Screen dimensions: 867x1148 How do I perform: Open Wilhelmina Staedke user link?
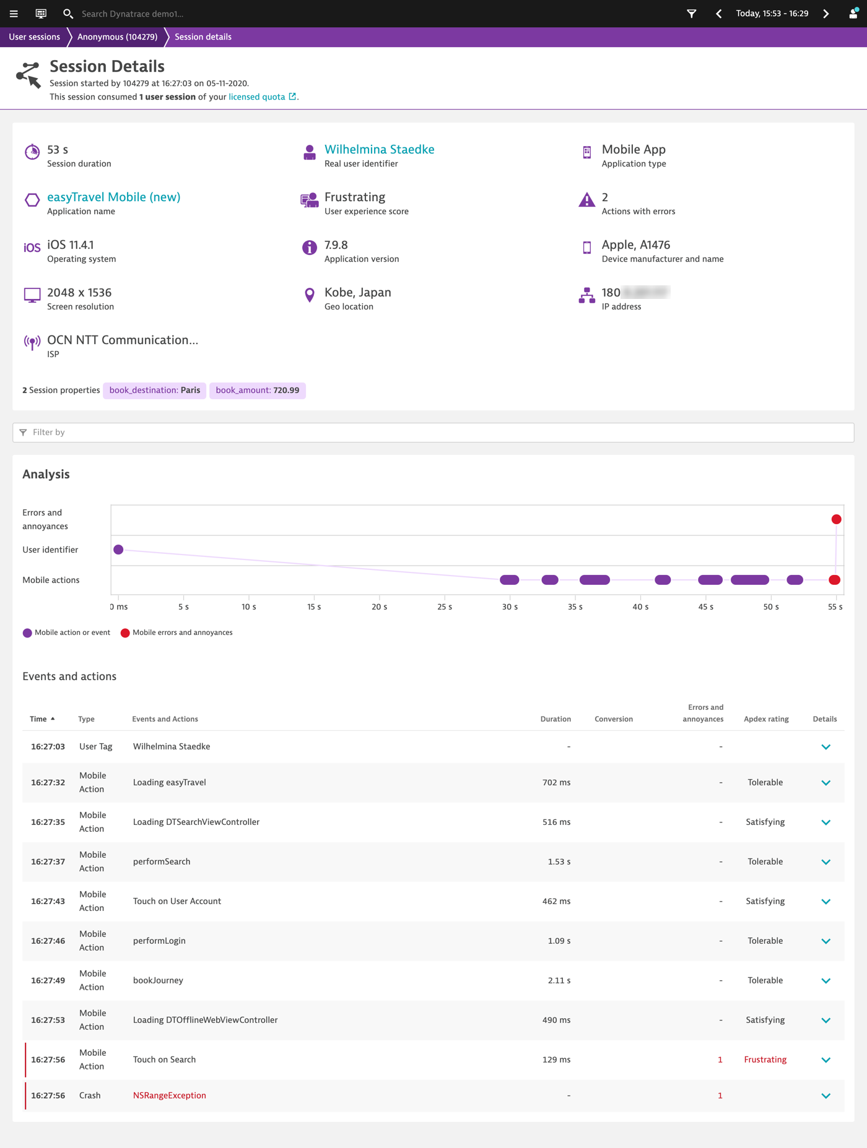point(379,149)
